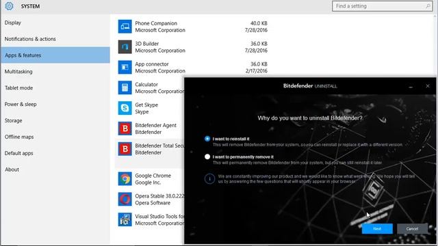This screenshot has height=246, width=438.
Task: Click Cancel in Bitdefender uninstall dialog
Action: [412, 229]
